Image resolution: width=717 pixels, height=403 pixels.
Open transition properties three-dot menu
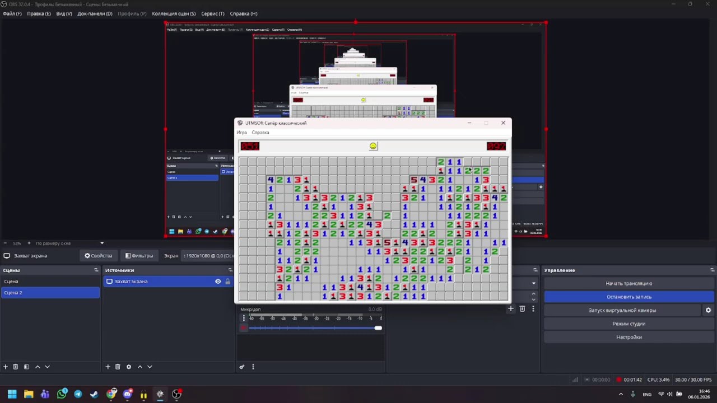coord(533,308)
